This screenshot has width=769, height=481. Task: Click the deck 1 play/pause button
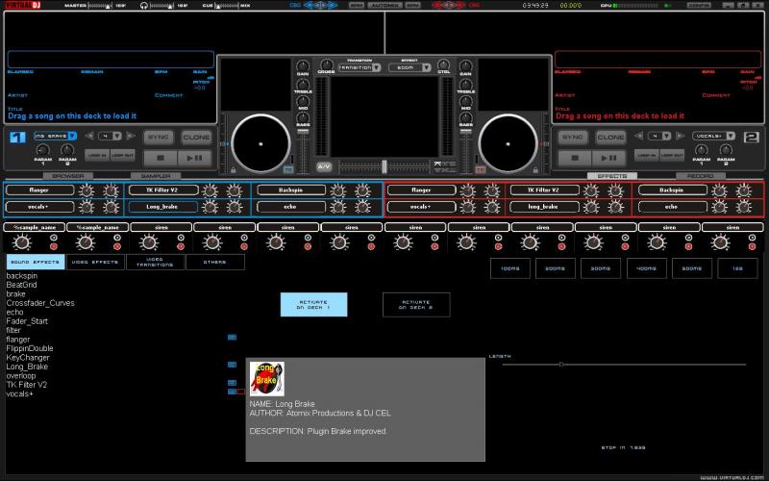pos(195,158)
